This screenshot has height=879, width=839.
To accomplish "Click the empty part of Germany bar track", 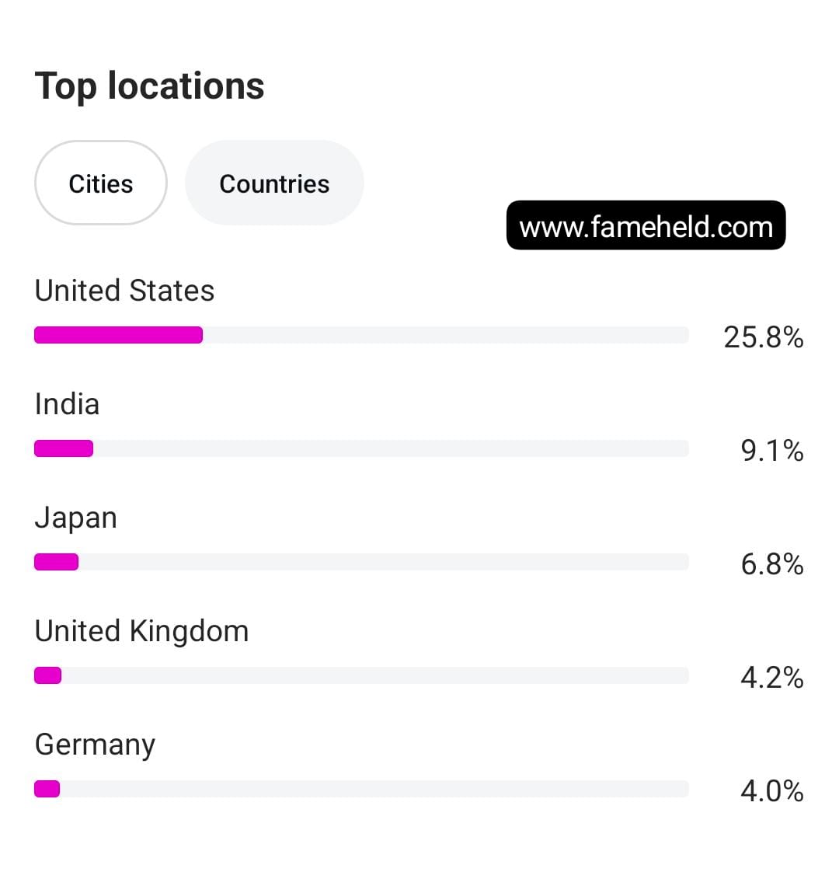I will click(373, 789).
